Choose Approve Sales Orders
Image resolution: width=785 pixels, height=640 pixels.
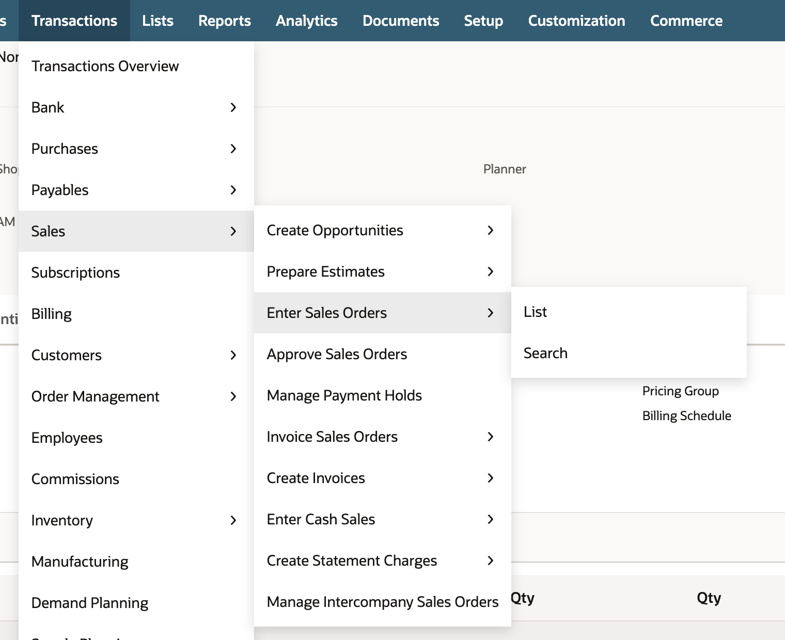pyautogui.click(x=383, y=354)
